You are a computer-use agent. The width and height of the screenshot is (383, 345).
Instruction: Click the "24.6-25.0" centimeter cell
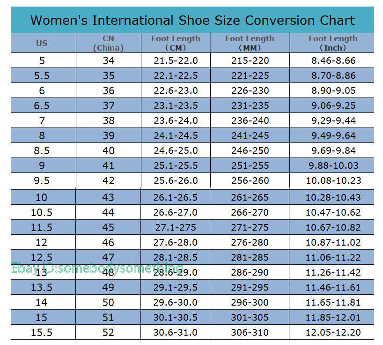click(176, 150)
